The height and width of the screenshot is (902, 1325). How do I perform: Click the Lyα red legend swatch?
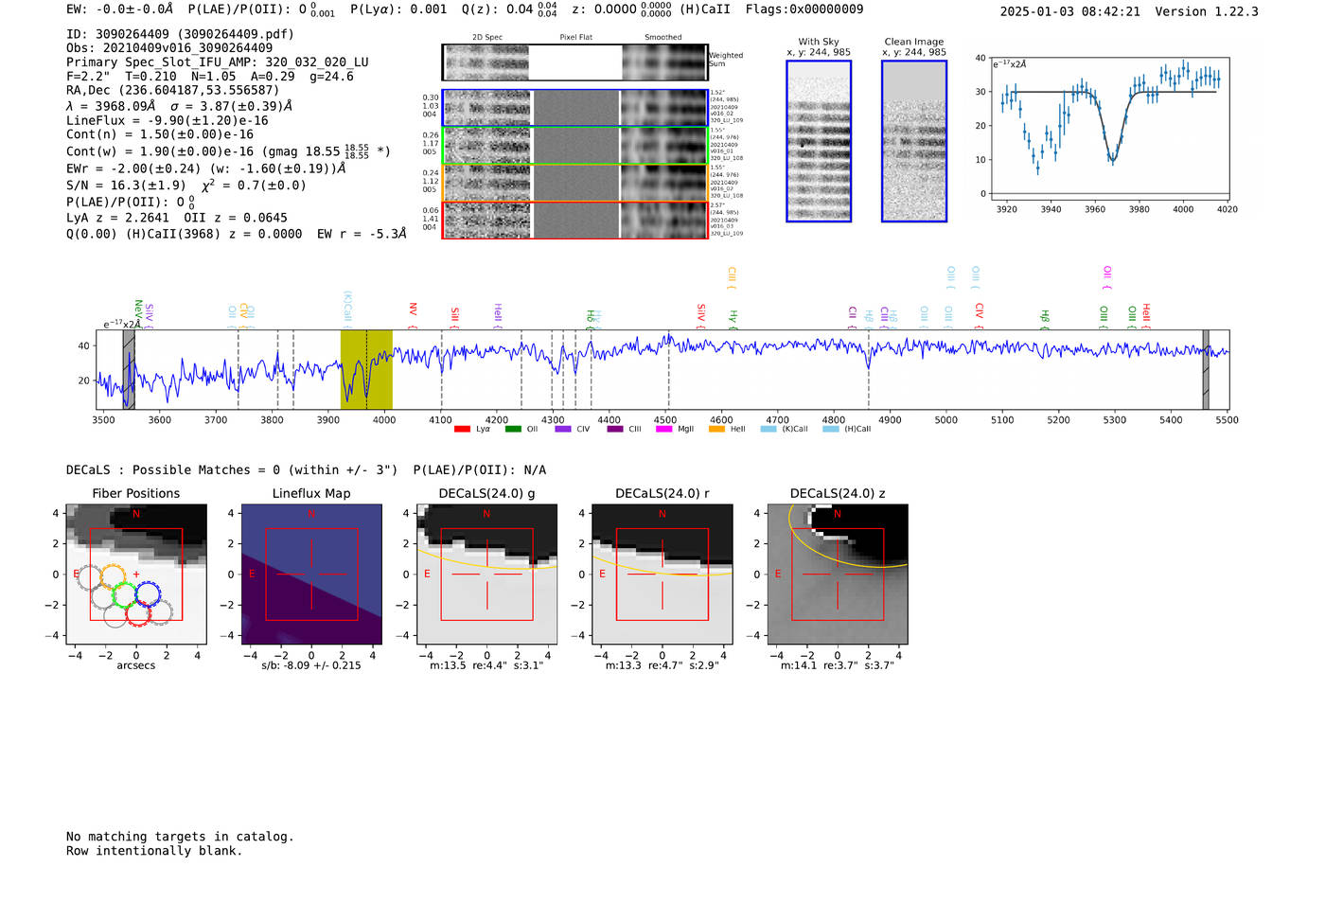tap(462, 429)
